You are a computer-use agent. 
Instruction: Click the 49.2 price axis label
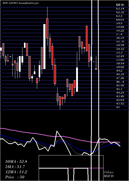[119, 71]
